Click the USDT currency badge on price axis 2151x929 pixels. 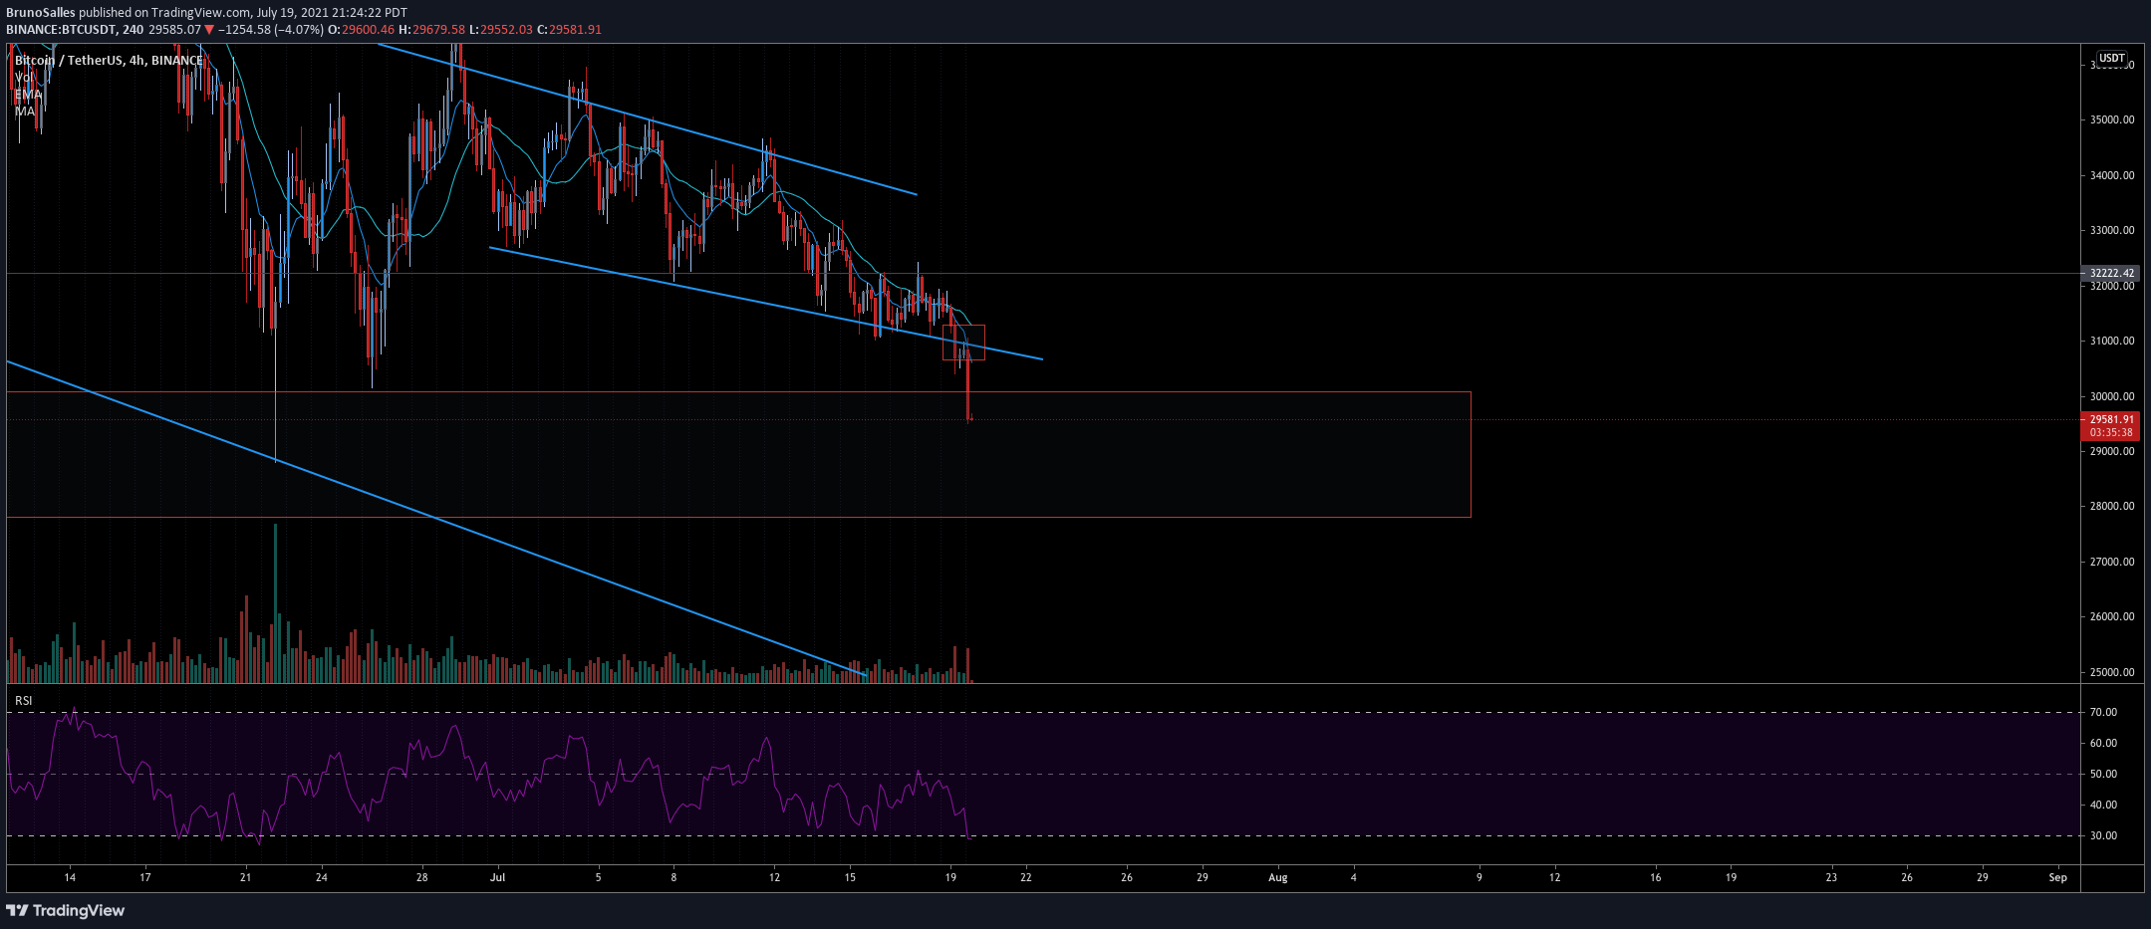(2111, 59)
